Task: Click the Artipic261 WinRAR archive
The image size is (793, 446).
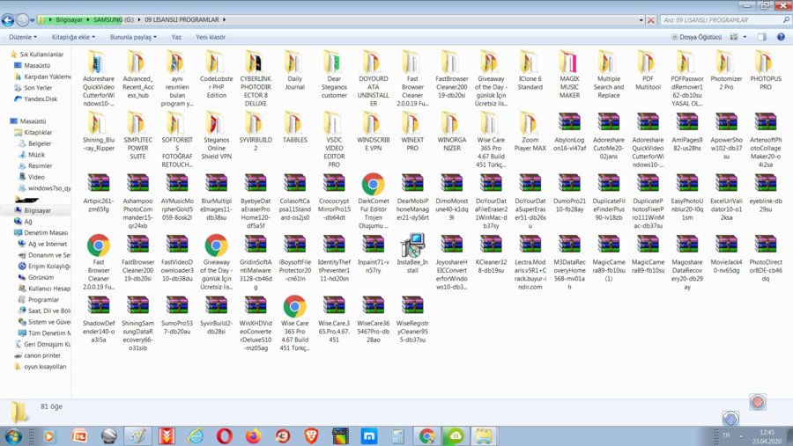Action: point(99,185)
